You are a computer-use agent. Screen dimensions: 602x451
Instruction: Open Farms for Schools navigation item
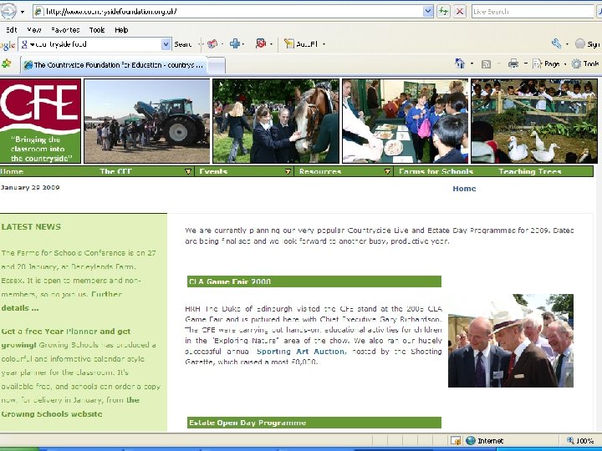tap(436, 171)
